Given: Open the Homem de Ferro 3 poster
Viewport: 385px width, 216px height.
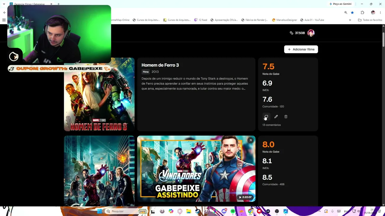Looking at the screenshot, I should tap(99, 94).
